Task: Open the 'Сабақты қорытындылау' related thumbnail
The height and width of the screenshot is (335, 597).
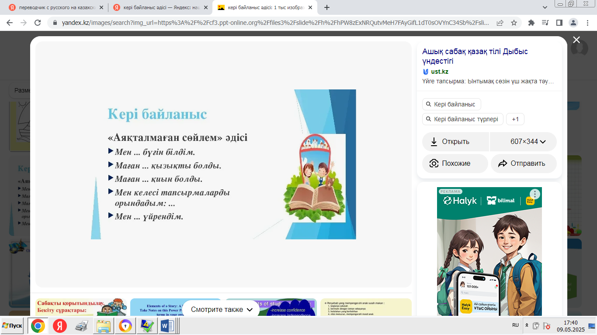Action: (x=81, y=307)
